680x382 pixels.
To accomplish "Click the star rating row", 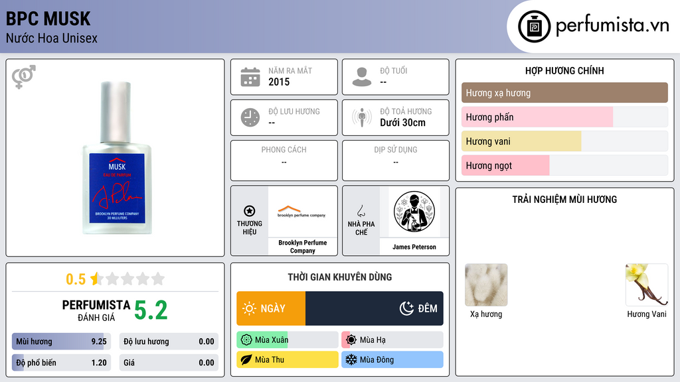I will pos(116,279).
